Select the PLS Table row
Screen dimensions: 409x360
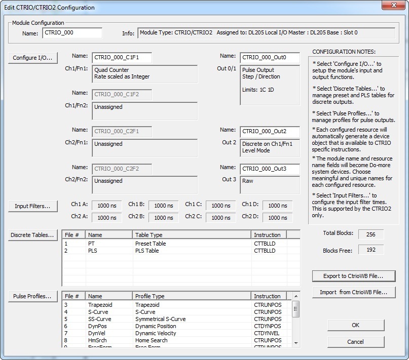152,251
